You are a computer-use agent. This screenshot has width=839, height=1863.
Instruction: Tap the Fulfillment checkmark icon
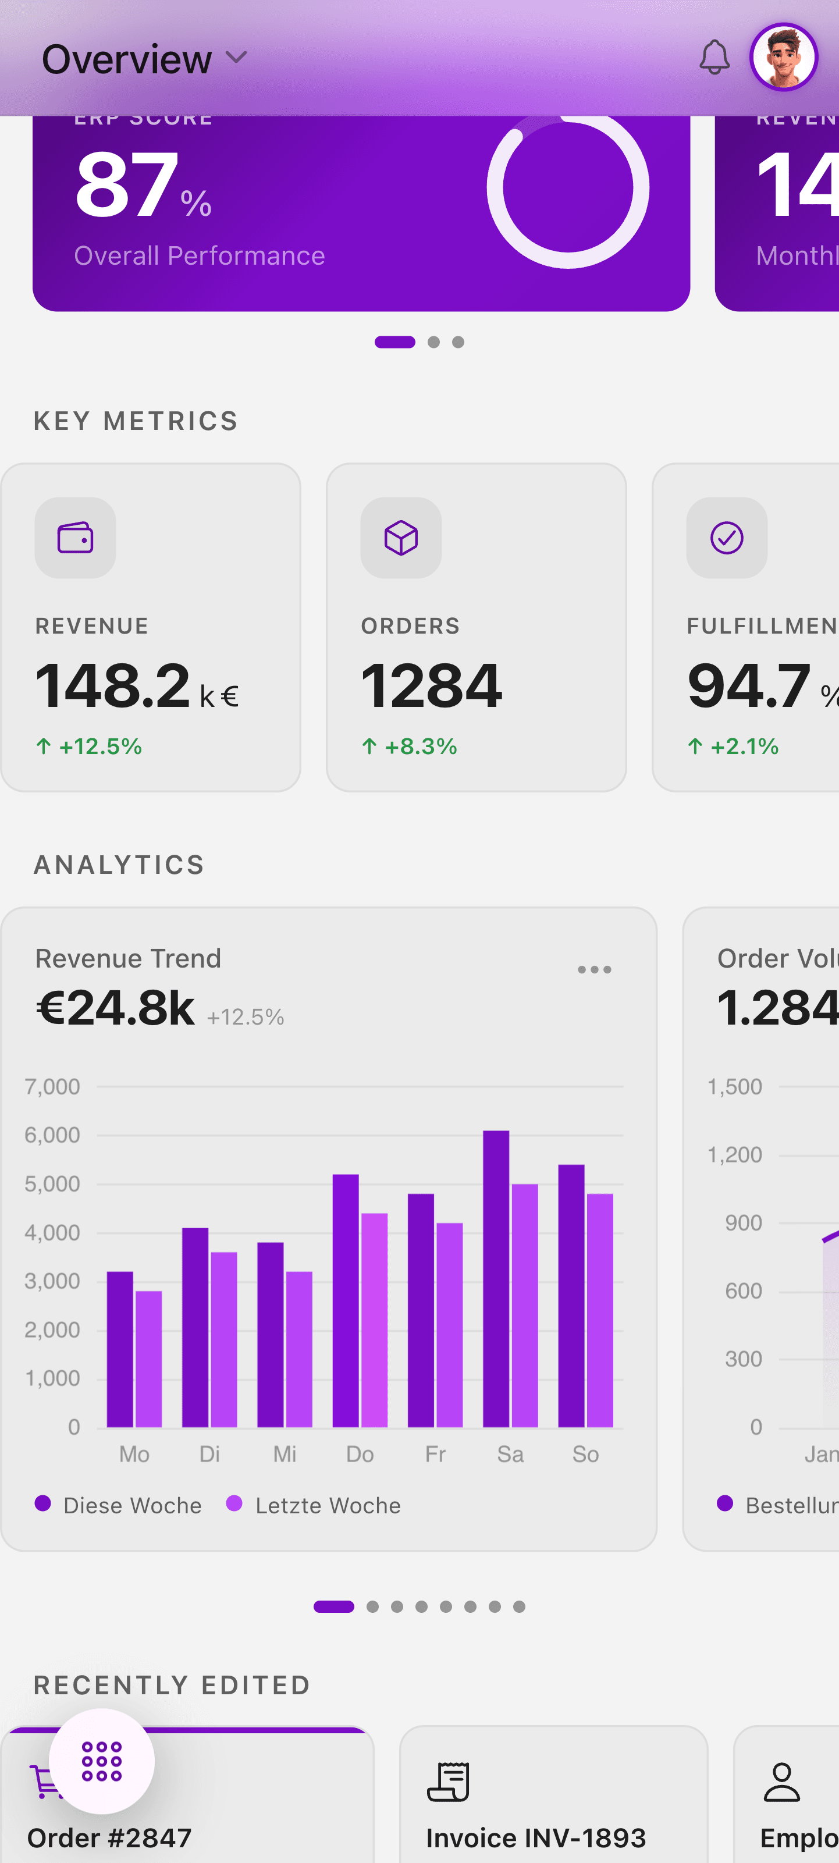click(726, 538)
